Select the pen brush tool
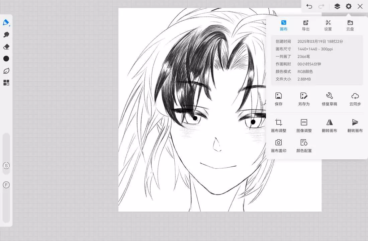This screenshot has height=241, width=368. click(6, 22)
